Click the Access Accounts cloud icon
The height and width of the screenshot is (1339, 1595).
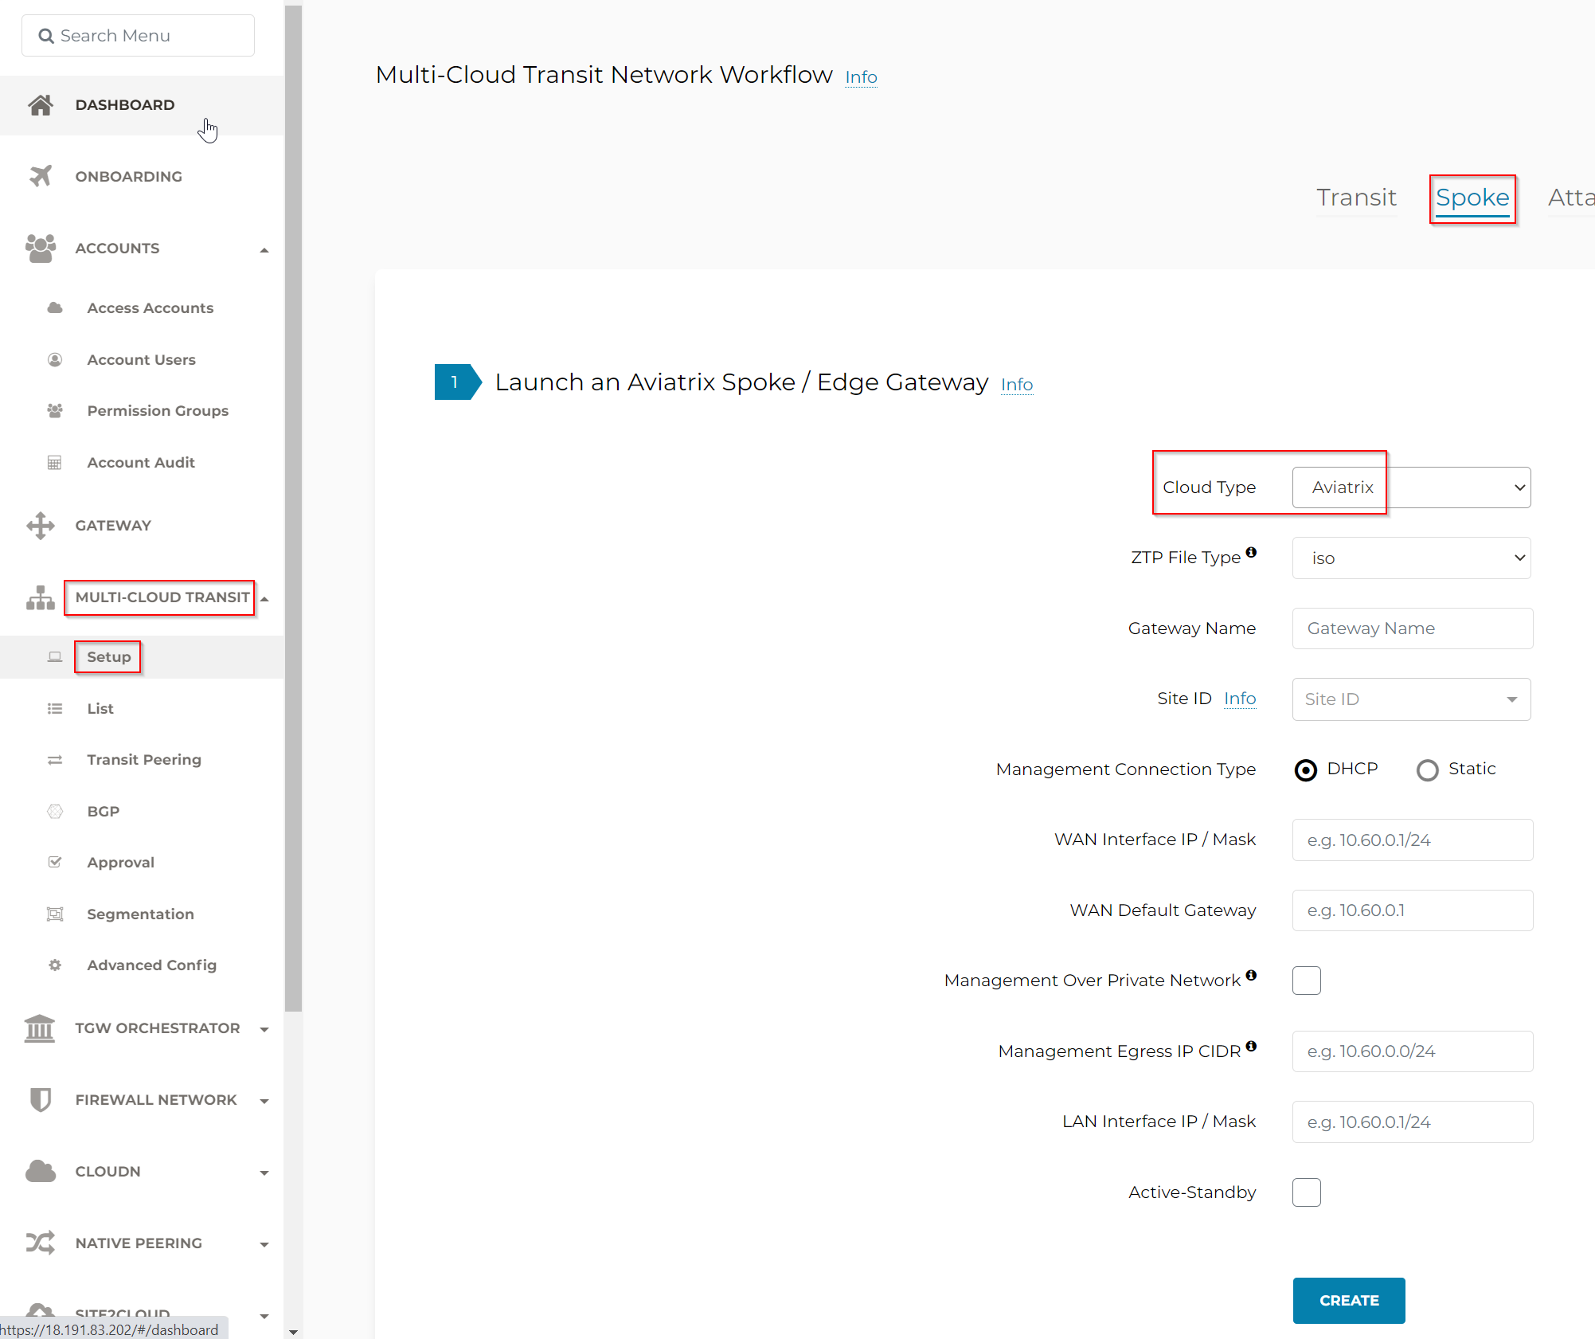55,307
